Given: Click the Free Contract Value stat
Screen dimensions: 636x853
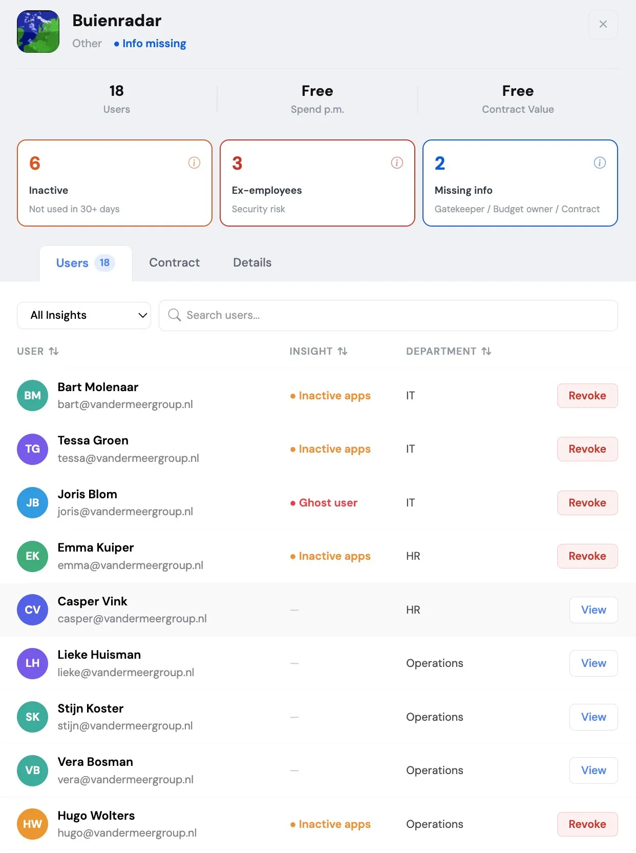Looking at the screenshot, I should tap(518, 99).
